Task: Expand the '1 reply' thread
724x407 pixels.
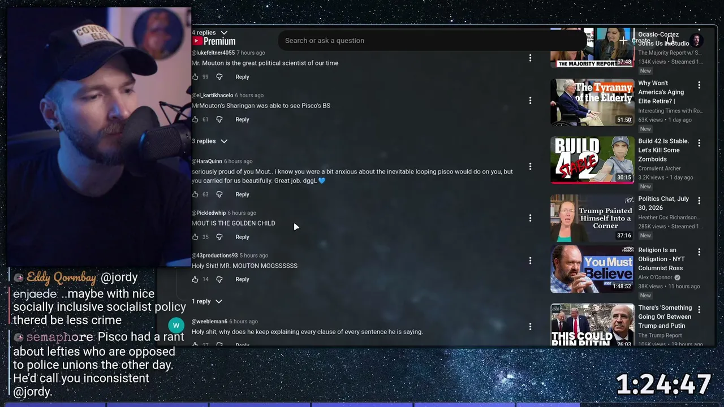Action: (207, 301)
